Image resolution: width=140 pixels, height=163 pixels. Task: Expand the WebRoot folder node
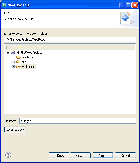(13, 67)
